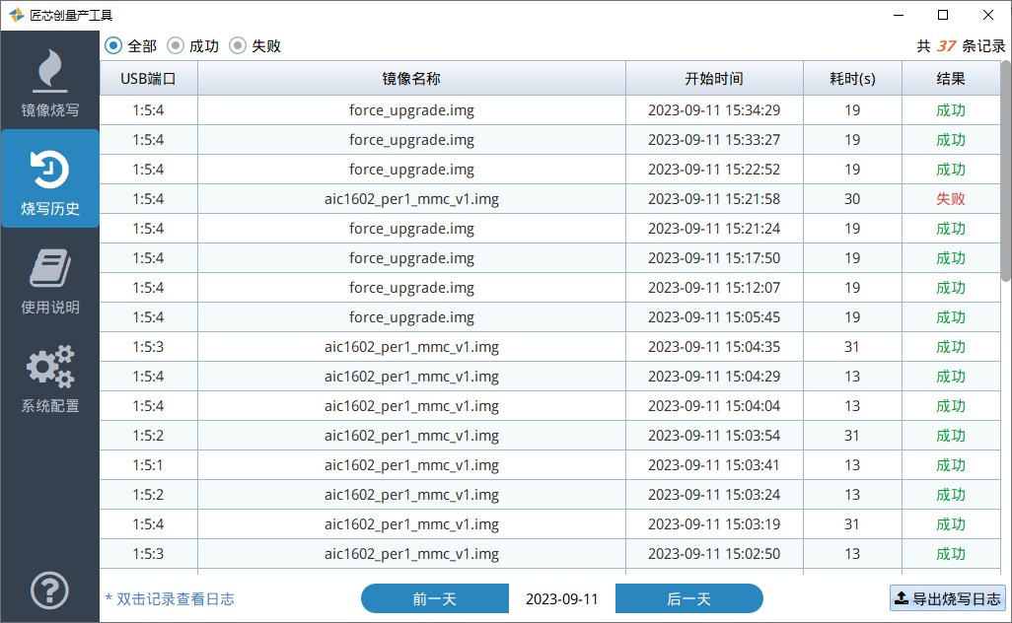This screenshot has width=1012, height=623.
Task: Click the upload icon on 导出烧写日志
Action: point(903,598)
